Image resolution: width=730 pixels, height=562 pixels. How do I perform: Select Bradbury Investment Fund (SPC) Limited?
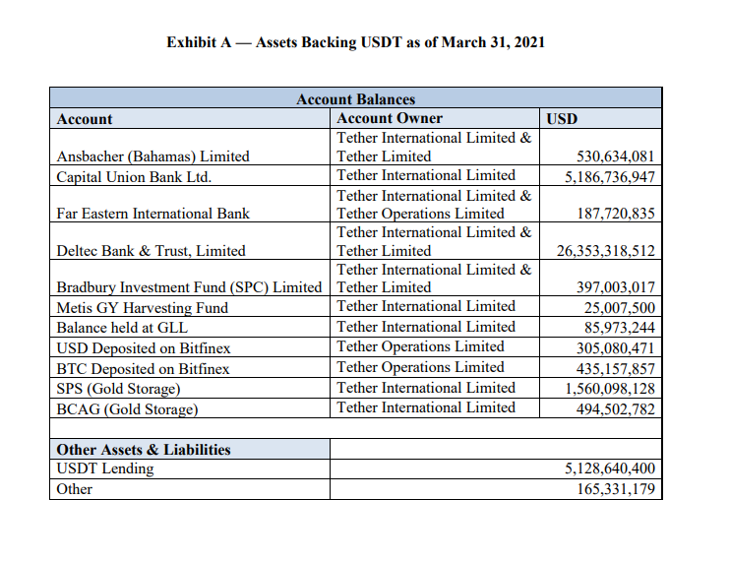(189, 287)
